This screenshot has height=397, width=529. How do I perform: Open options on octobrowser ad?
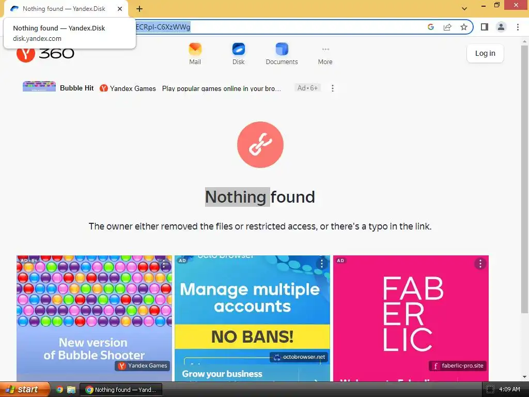[x=321, y=264]
